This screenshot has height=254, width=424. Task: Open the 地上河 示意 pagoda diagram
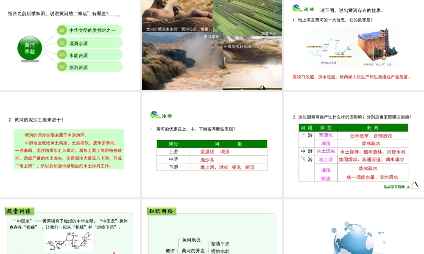tap(377, 47)
